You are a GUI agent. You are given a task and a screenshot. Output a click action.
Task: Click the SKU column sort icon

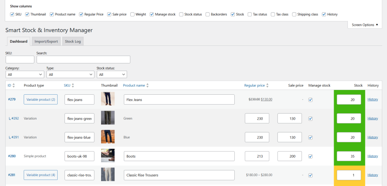coord(73,85)
